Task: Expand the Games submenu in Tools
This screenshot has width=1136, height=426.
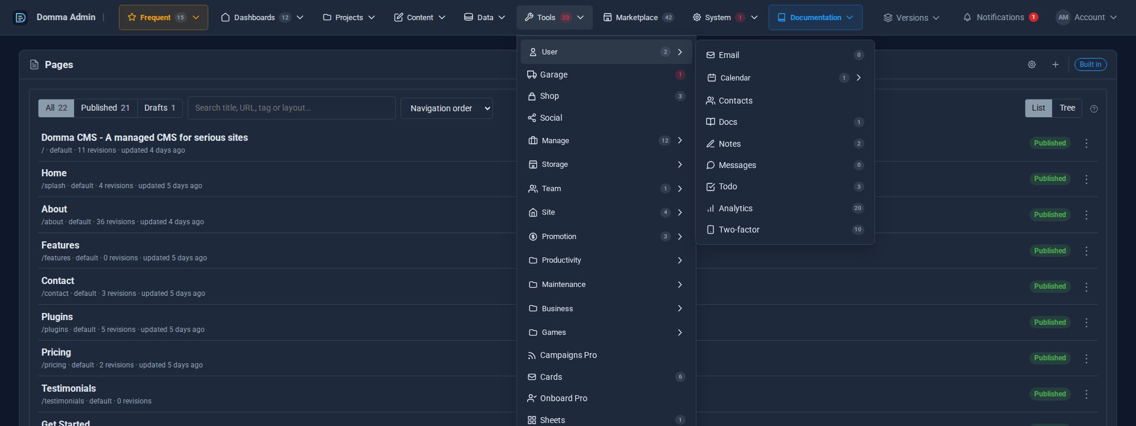Action: pyautogui.click(x=606, y=333)
